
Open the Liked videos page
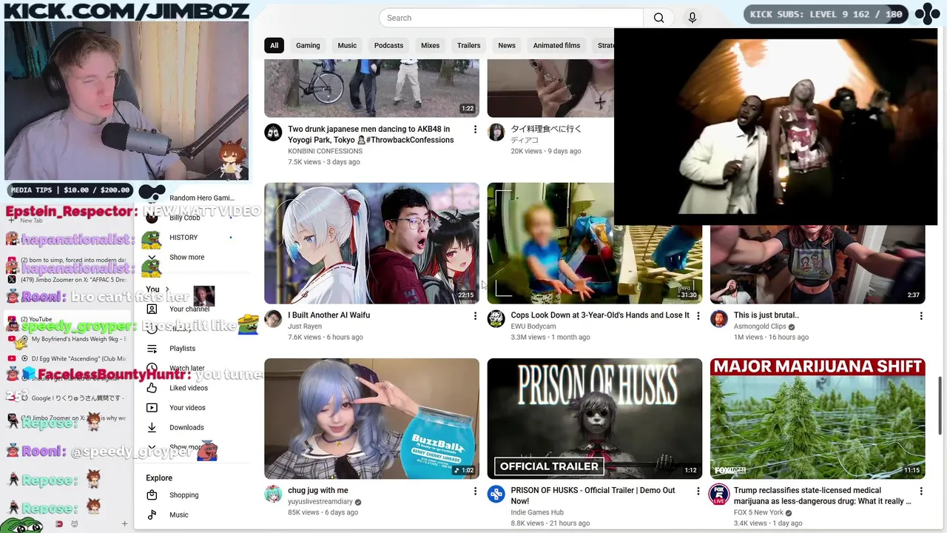(189, 388)
